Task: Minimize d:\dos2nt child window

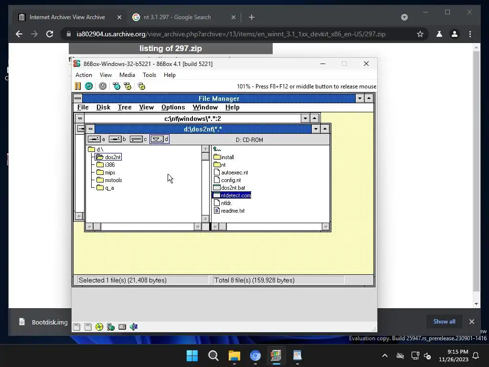Action: coord(316,129)
